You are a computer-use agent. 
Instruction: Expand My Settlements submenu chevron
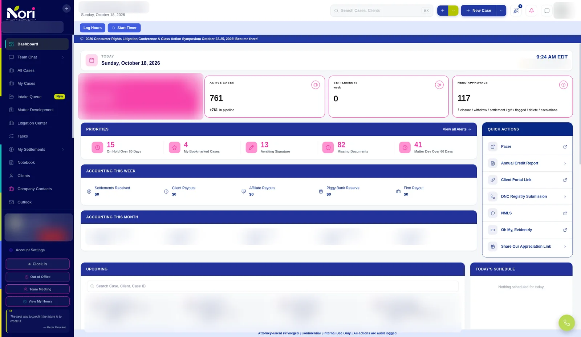pos(63,150)
